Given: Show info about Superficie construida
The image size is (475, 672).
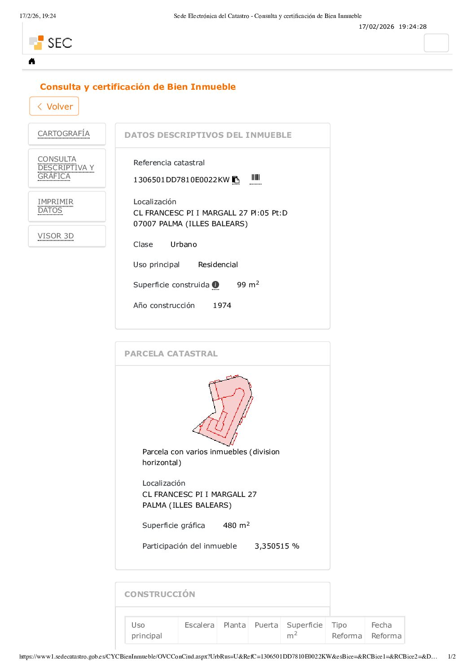Looking at the screenshot, I should (x=216, y=285).
